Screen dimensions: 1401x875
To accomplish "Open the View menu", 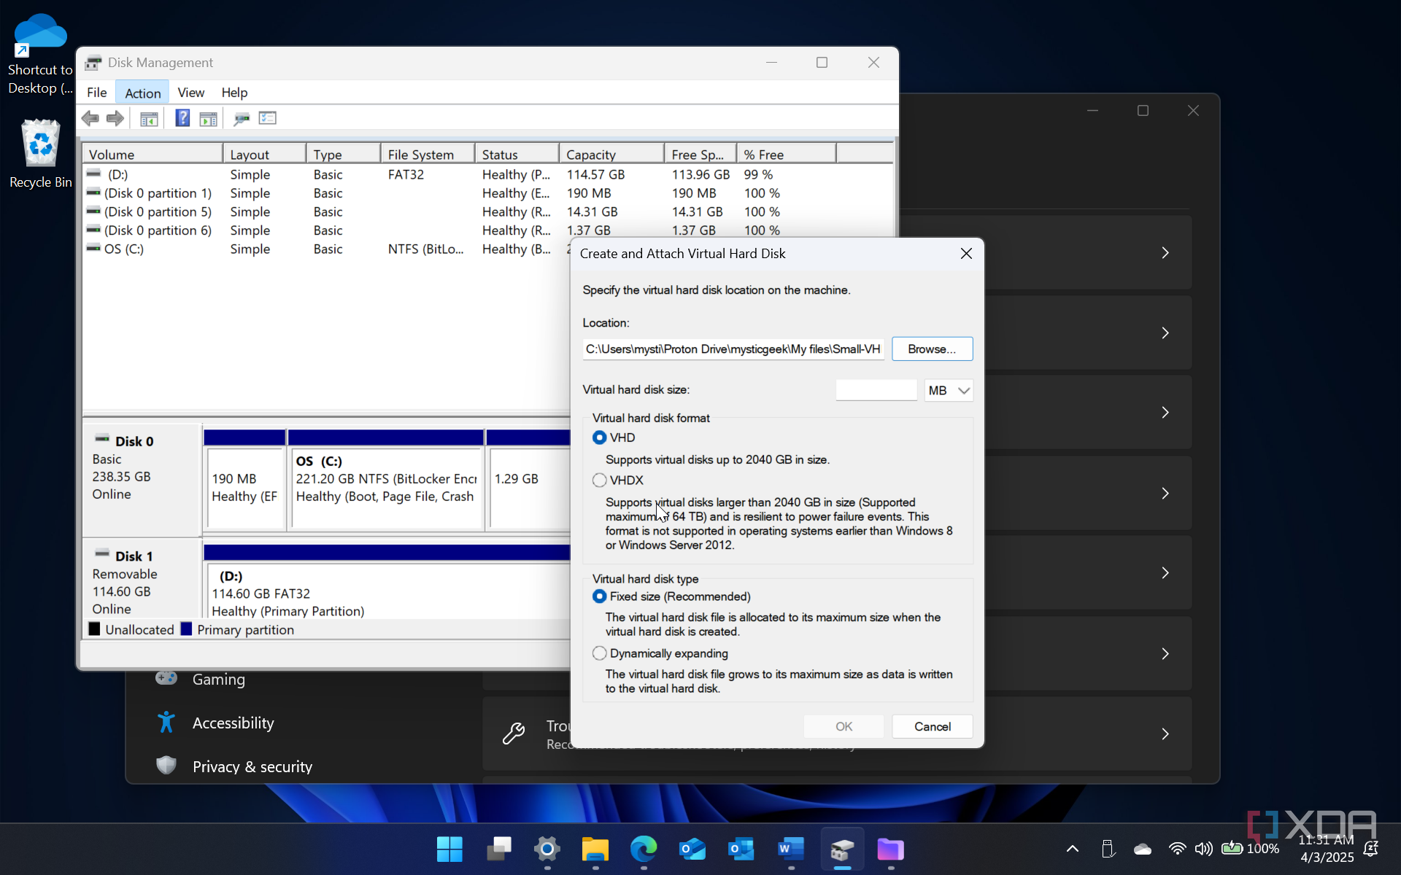I will coord(190,93).
